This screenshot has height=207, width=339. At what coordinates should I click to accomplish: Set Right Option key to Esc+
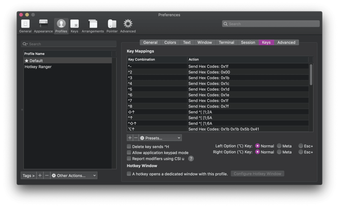301,152
